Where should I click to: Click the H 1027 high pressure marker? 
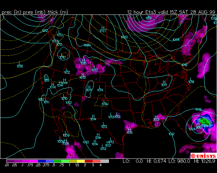click(103, 29)
